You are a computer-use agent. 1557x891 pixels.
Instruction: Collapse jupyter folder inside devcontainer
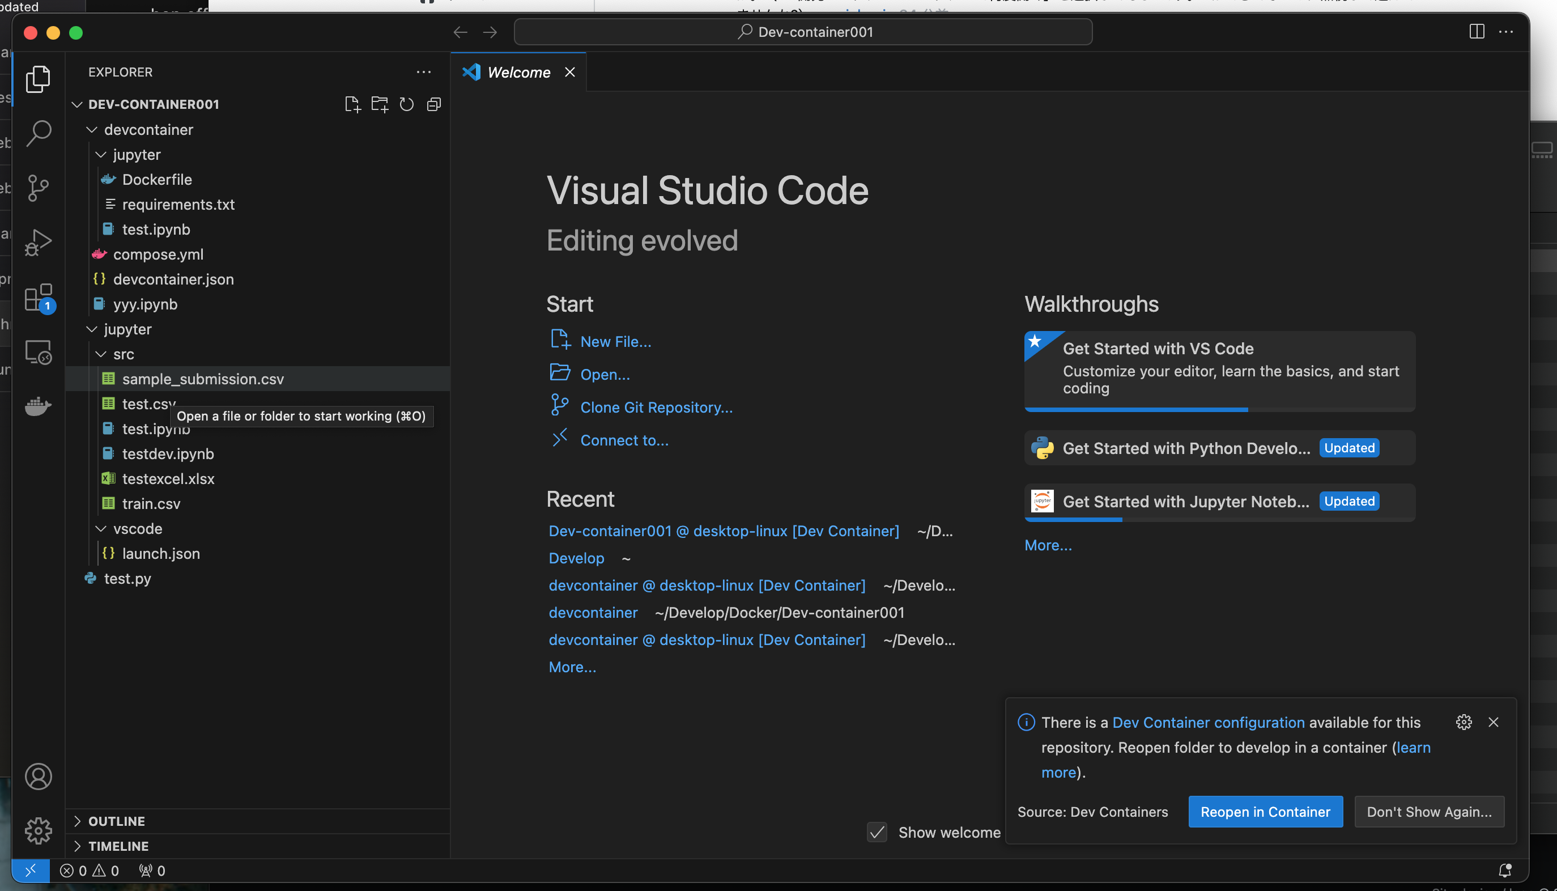[101, 155]
